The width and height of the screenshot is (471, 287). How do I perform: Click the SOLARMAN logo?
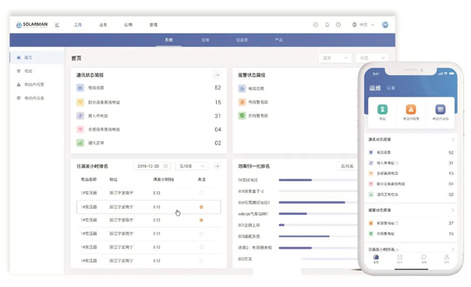pos(32,24)
